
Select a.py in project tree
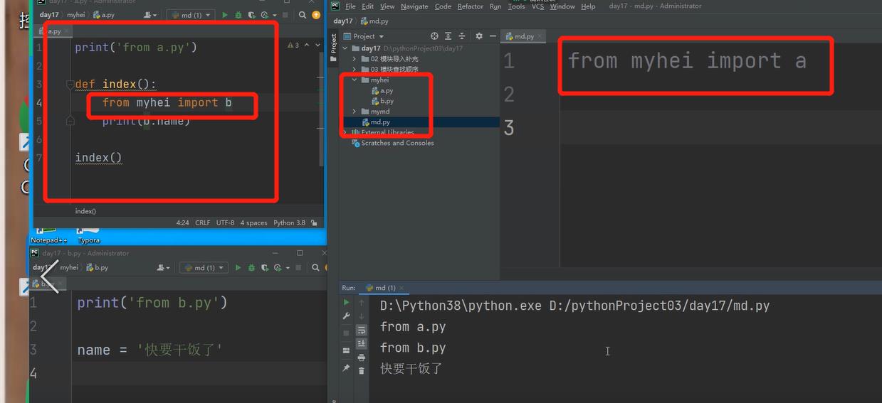pos(382,91)
